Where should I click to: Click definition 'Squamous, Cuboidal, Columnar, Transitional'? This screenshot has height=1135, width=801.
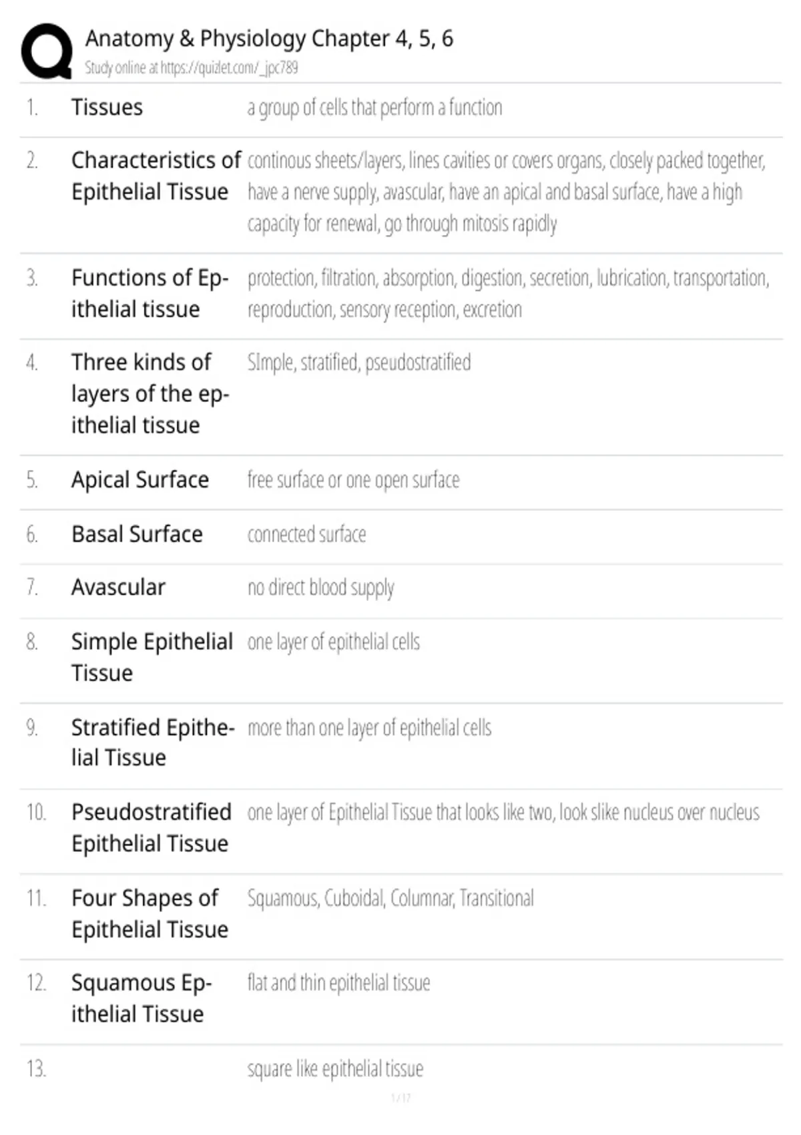pyautogui.click(x=390, y=899)
